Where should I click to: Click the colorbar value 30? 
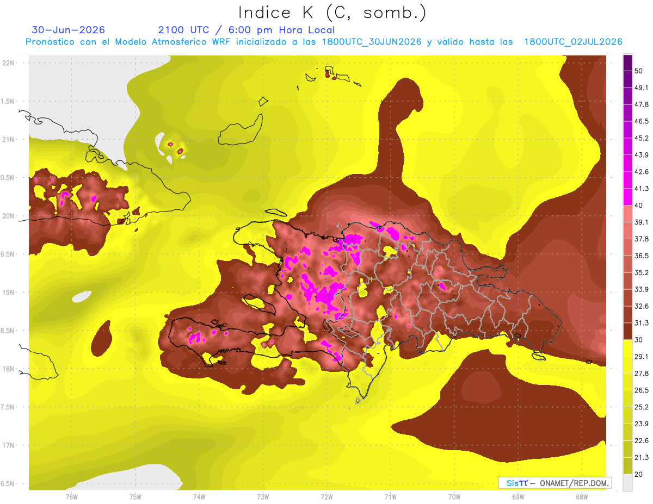638,340
